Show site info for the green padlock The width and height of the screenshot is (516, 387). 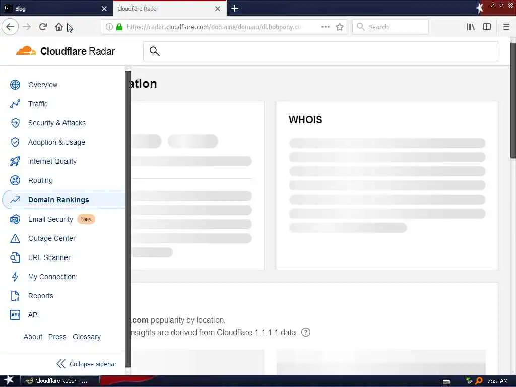pos(119,27)
